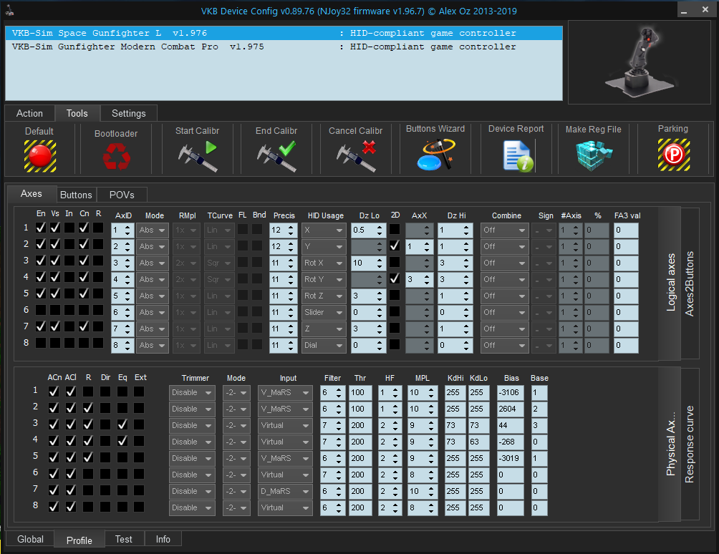719x554 pixels.
Task: Finish calibration with End Calibr icon
Action: pyautogui.click(x=276, y=156)
